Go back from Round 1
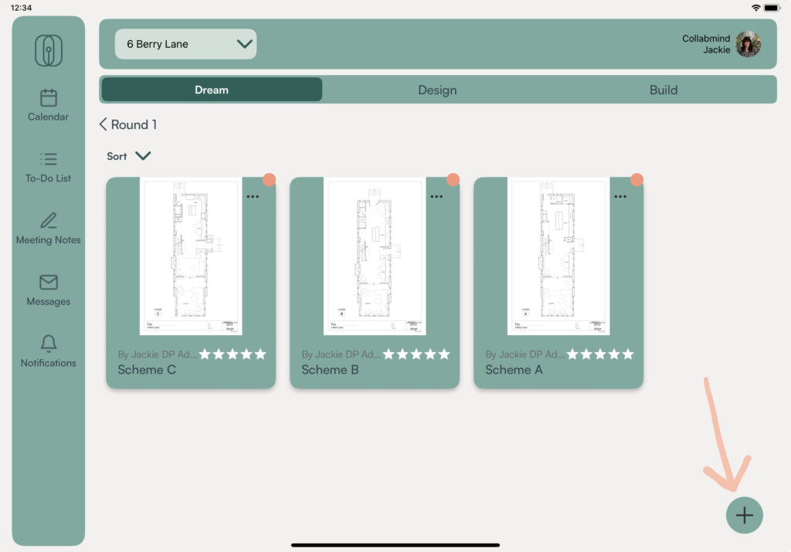 click(x=104, y=124)
